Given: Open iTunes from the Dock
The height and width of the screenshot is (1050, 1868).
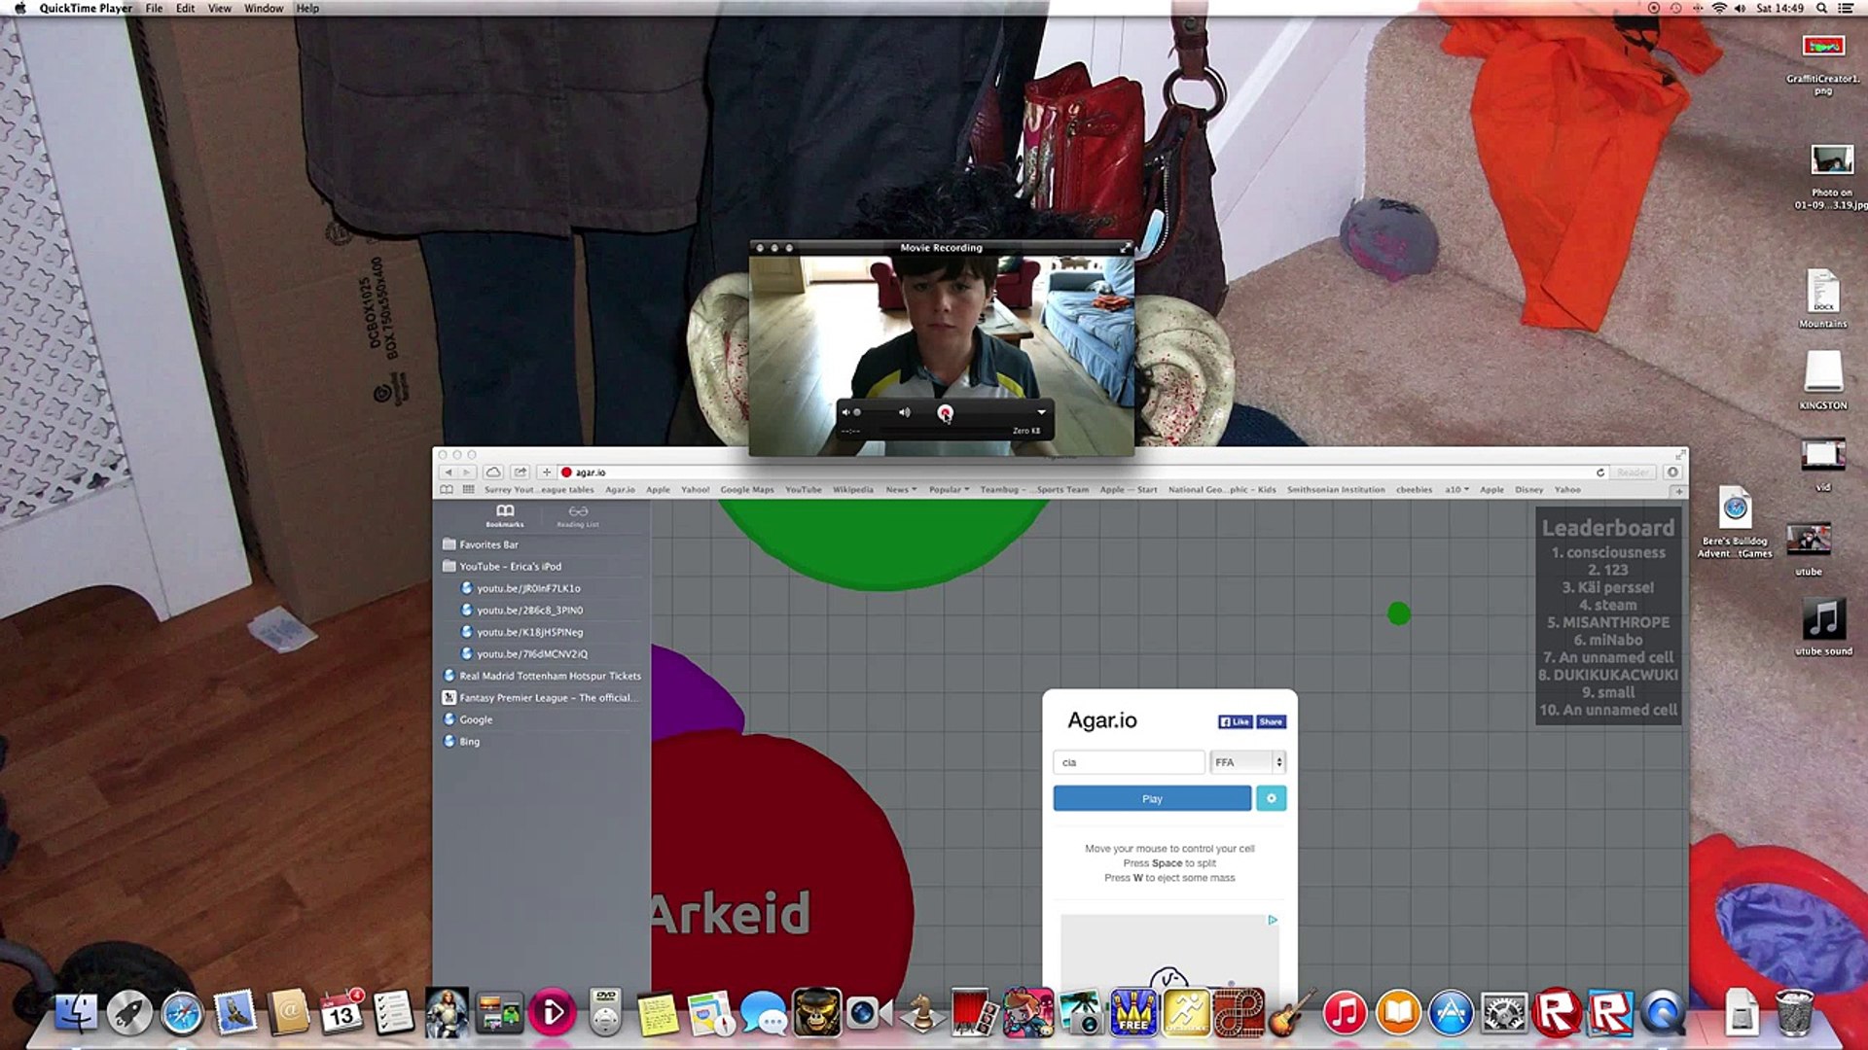Looking at the screenshot, I should pos(1346,1013).
